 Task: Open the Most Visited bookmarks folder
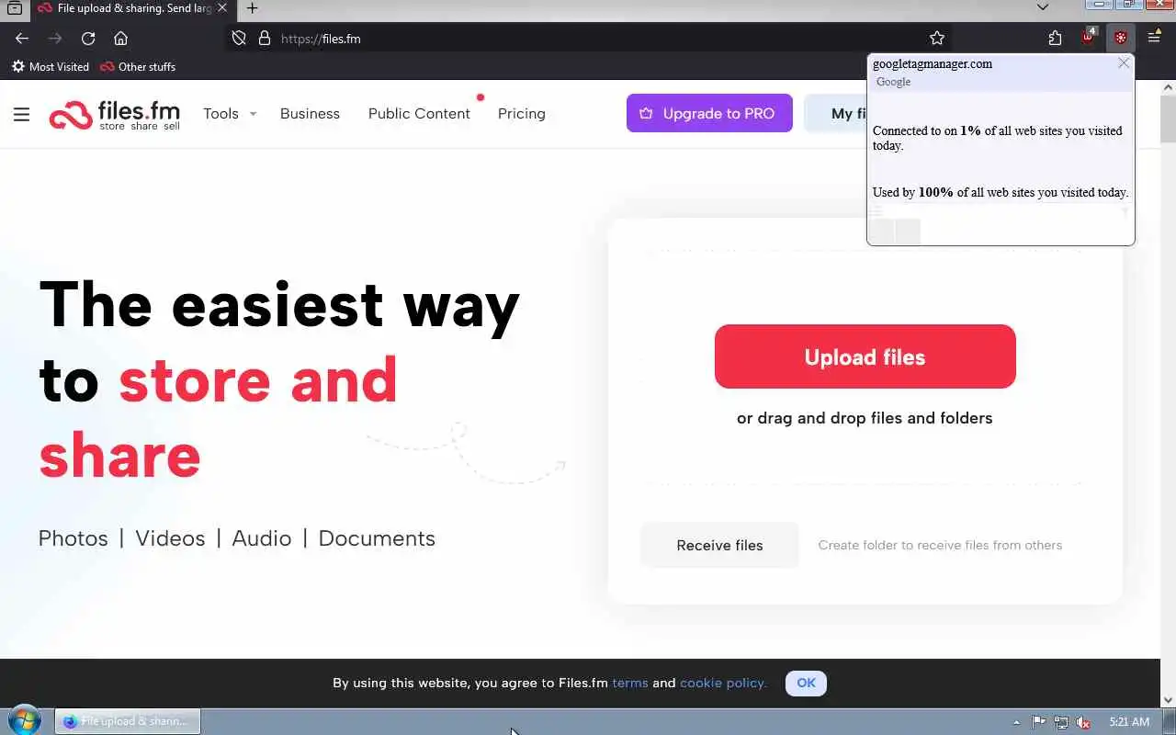[51, 67]
